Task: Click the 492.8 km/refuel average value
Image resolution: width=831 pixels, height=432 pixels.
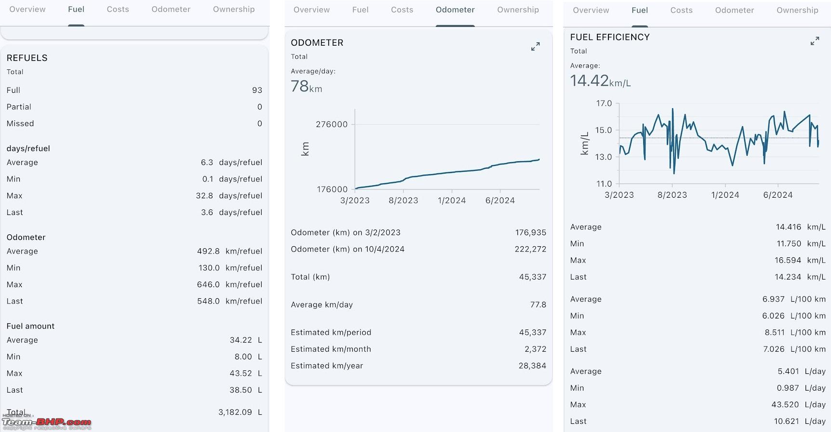Action: click(229, 251)
